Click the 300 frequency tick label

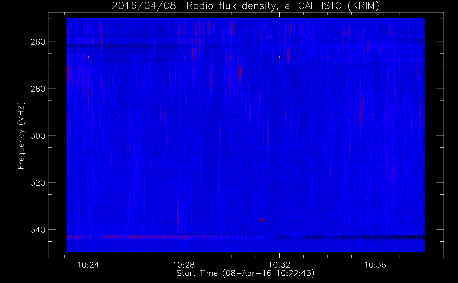(38, 136)
